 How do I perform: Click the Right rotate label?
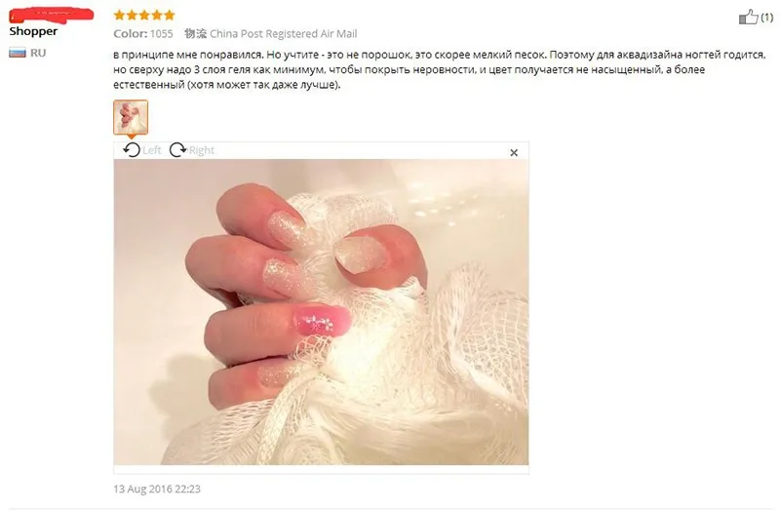pyautogui.click(x=202, y=150)
